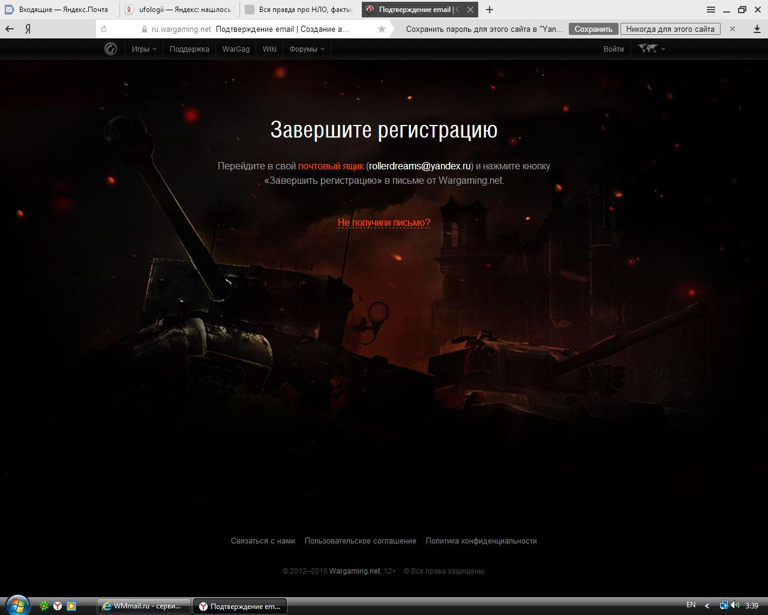Click the Завершите регистрацию heading
The width and height of the screenshot is (768, 615).
(384, 130)
